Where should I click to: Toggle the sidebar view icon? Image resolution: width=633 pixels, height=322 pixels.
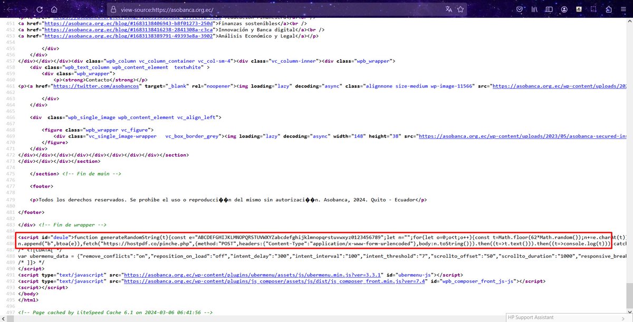(x=549, y=9)
